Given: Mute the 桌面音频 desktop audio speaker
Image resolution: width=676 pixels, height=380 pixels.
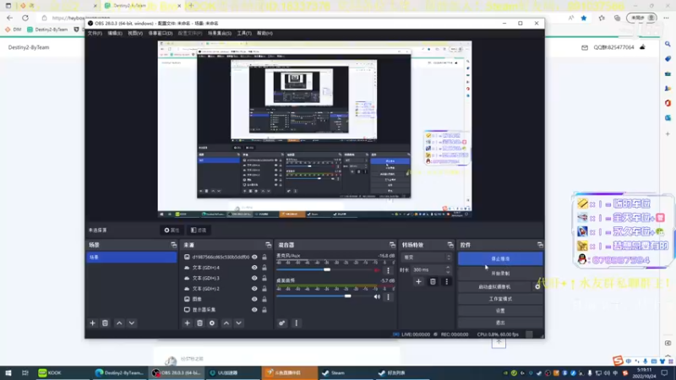Looking at the screenshot, I should pos(377,296).
